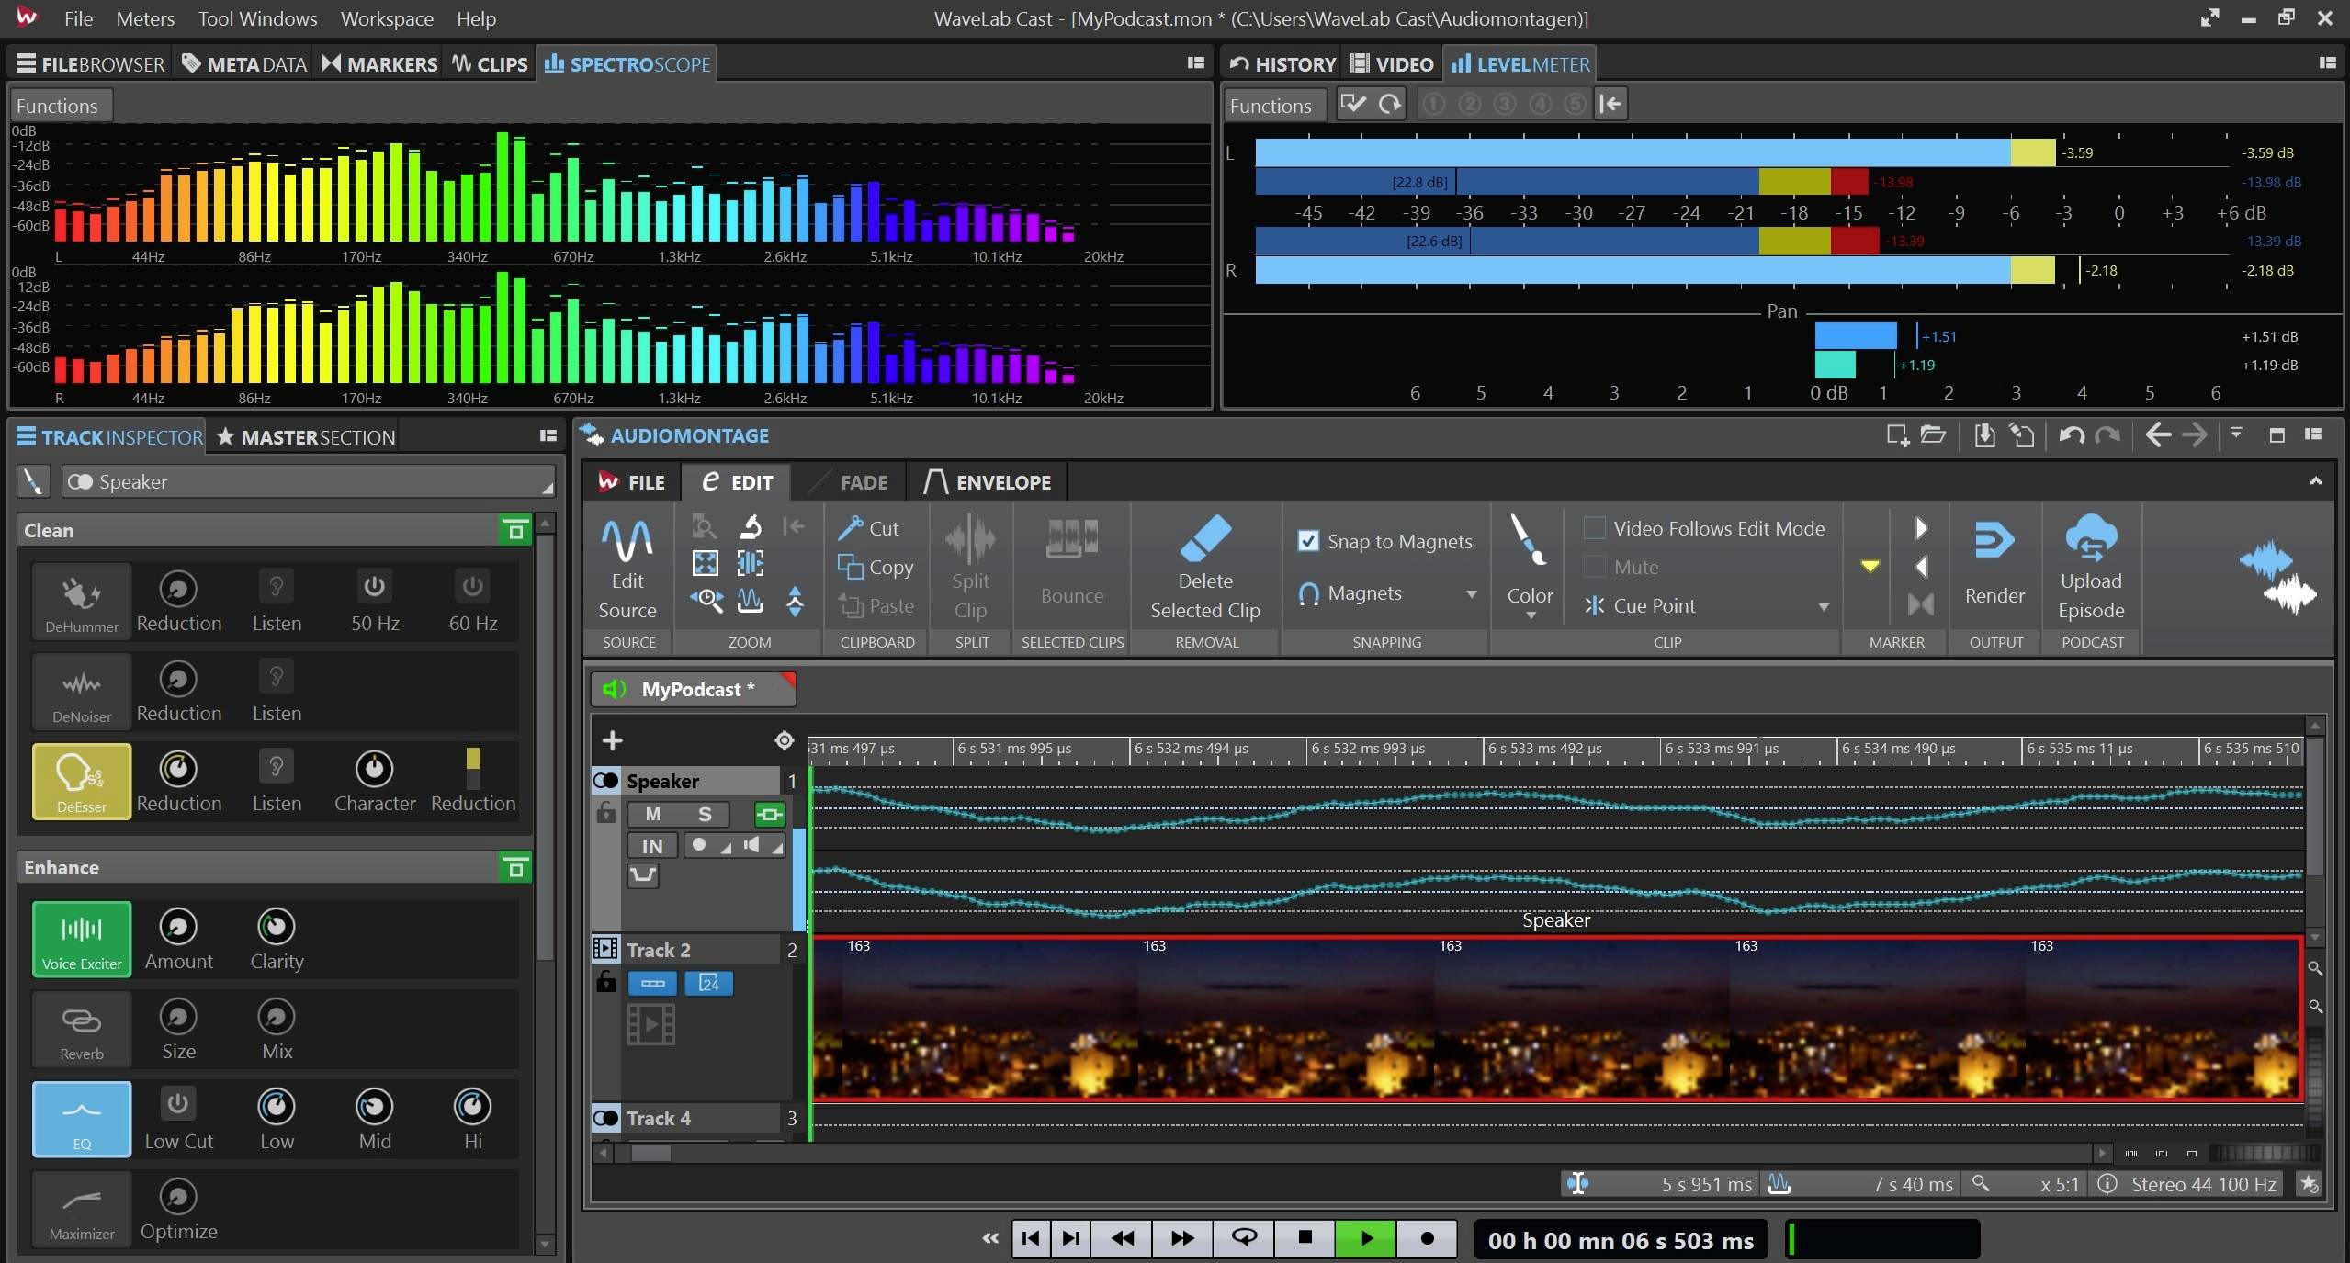Click the Render output icon
This screenshot has width=2350, height=1263.
1994,540
